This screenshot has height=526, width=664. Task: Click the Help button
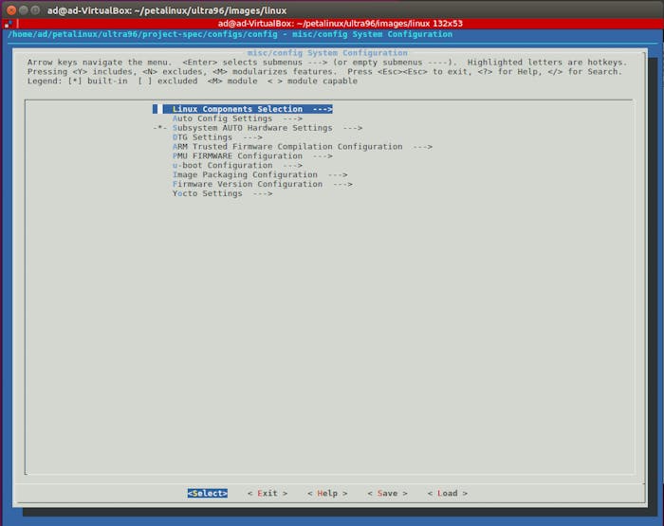pos(327,493)
